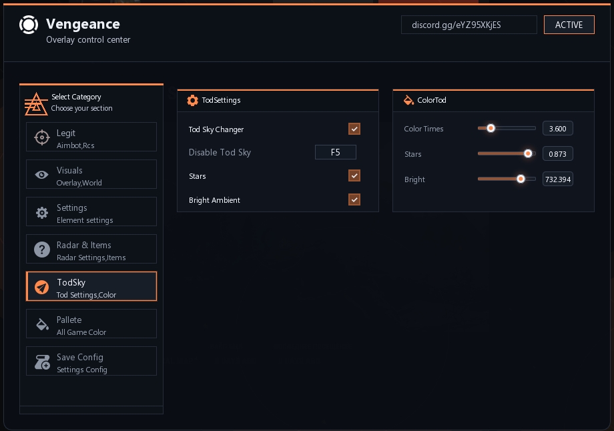Screen dimensions: 614x431
Task: Open the Radar & Items category
Action: click(91, 250)
